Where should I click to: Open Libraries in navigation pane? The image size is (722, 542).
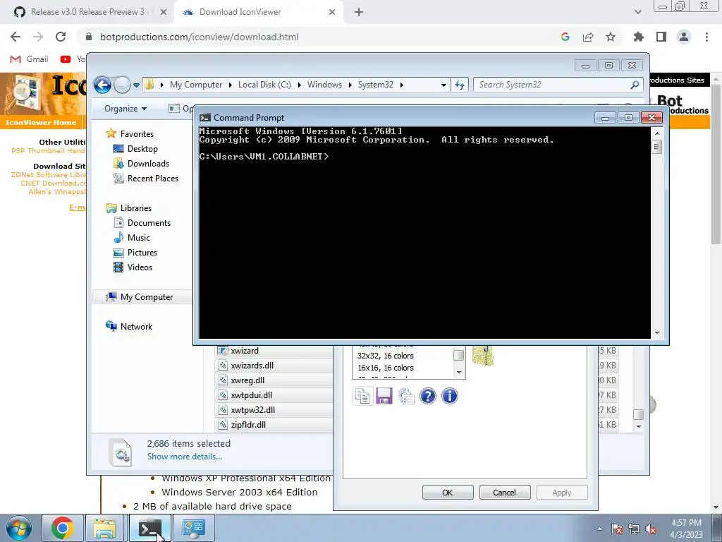pyautogui.click(x=136, y=208)
